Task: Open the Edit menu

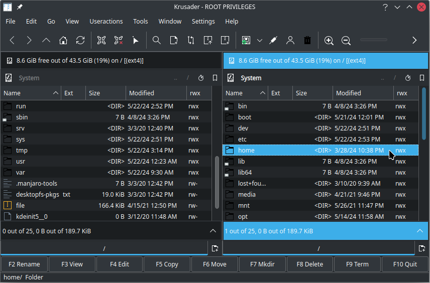Action: (31, 22)
